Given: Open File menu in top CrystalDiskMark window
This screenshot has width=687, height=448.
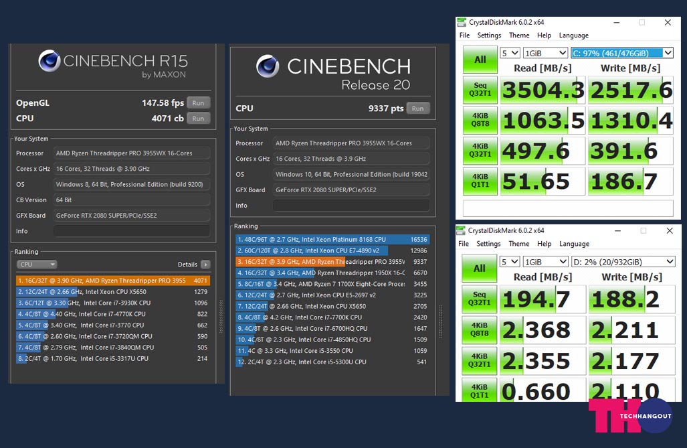Looking at the screenshot, I should tap(464, 35).
